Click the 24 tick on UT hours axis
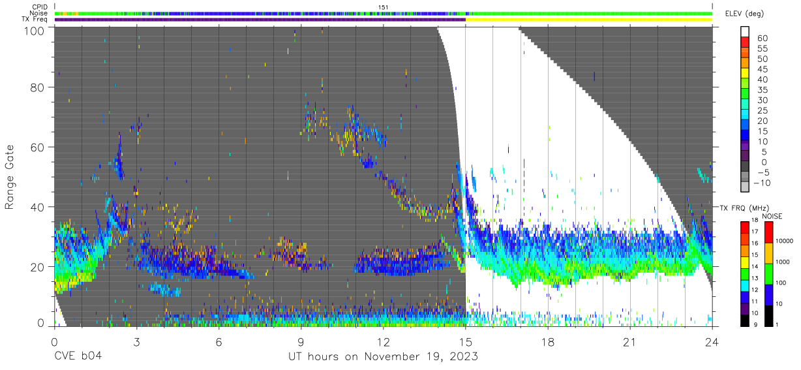 pos(712,341)
